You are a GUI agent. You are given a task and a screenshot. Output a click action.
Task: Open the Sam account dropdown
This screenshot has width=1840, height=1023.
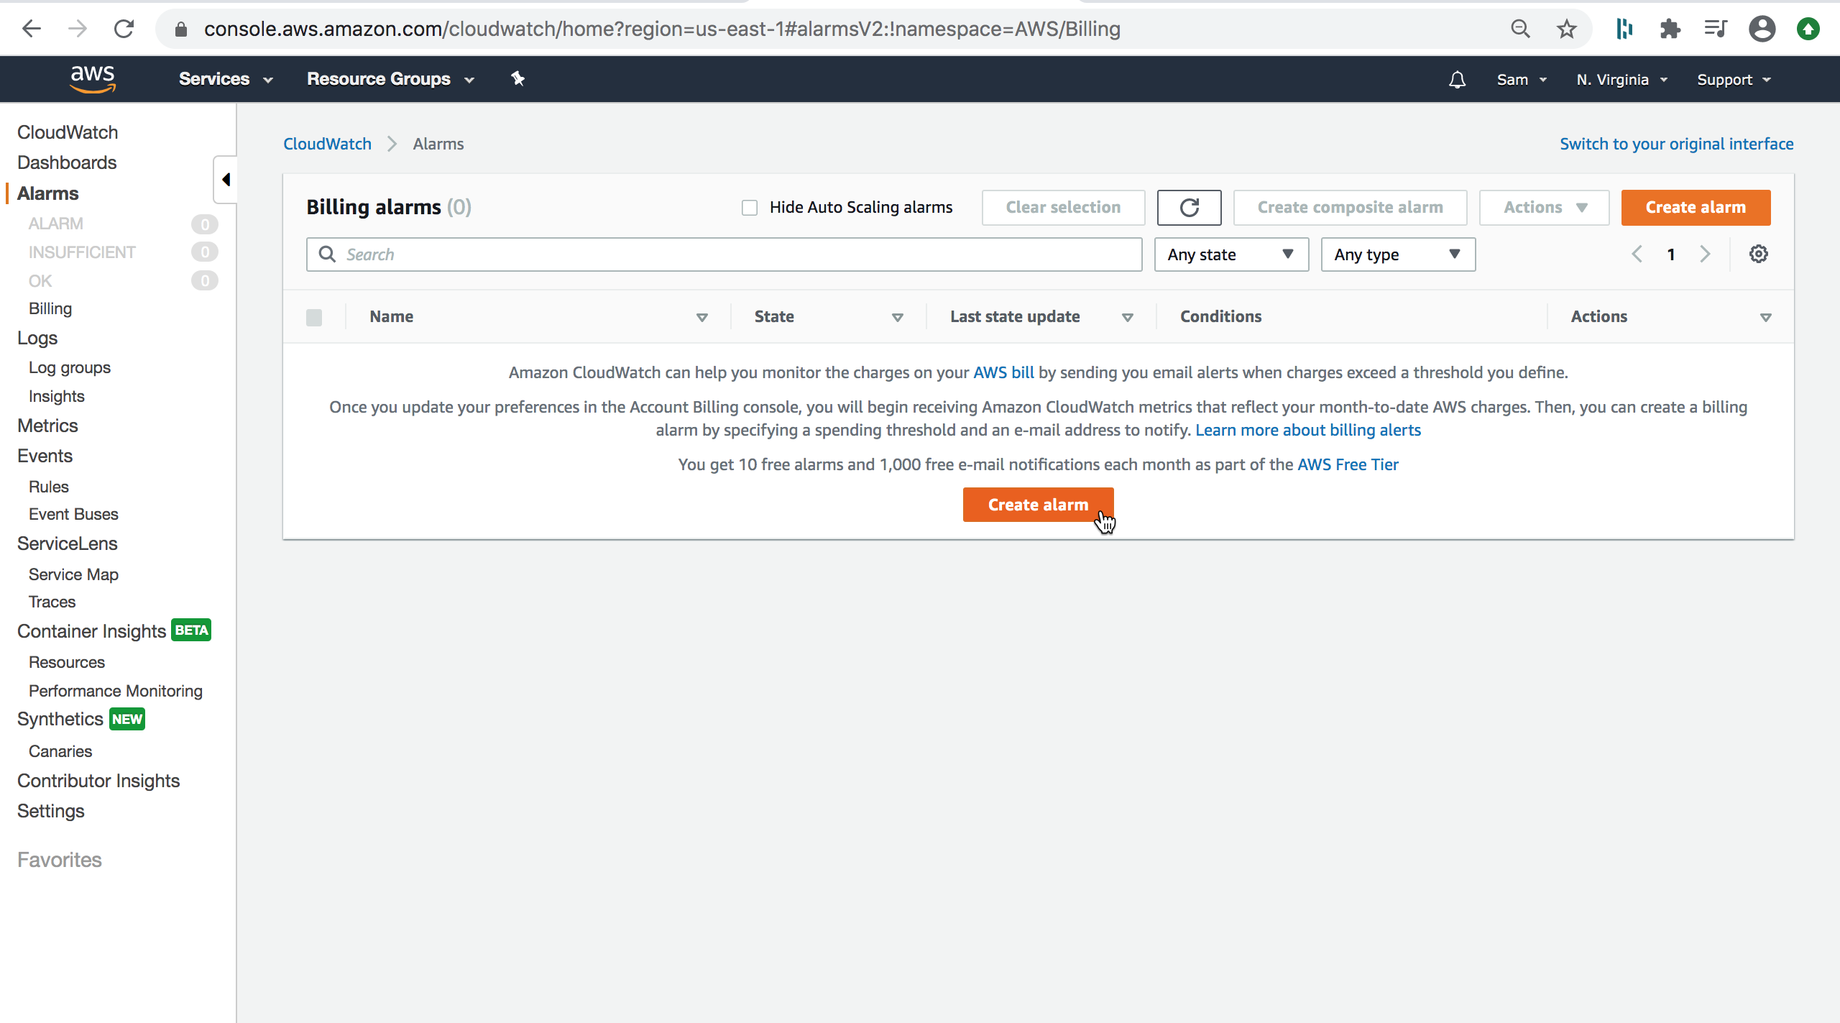point(1521,80)
